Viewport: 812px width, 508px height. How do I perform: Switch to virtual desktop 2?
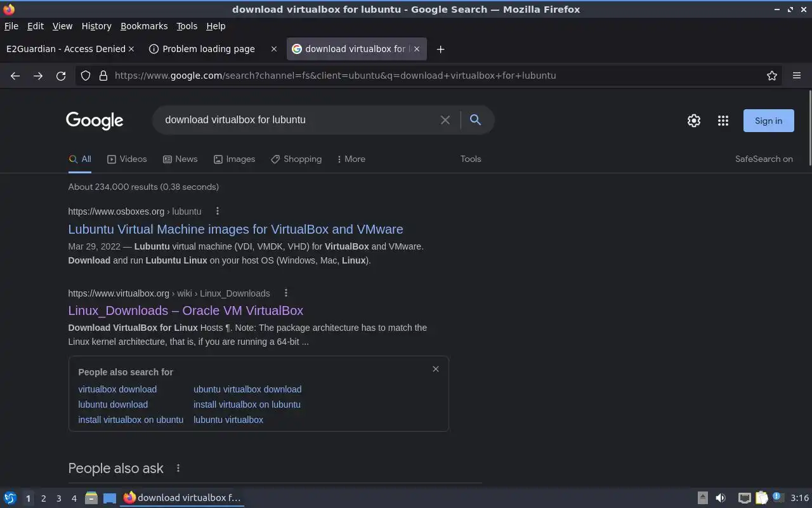[43, 498]
